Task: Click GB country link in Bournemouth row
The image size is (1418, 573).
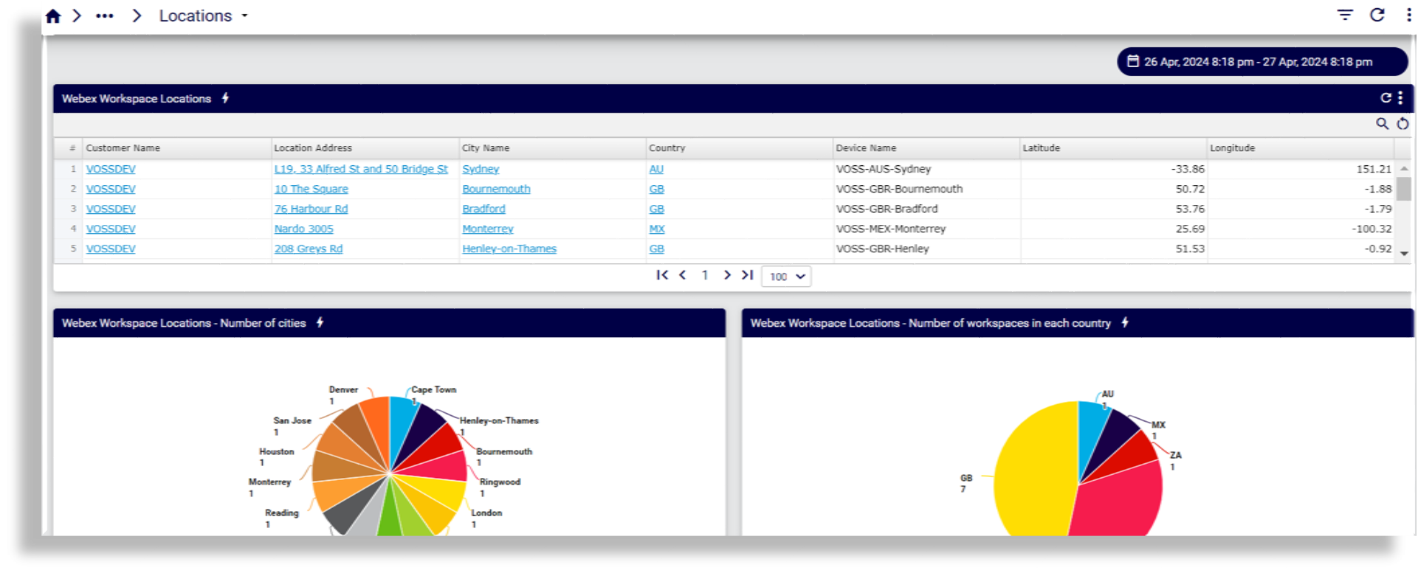Action: 657,189
